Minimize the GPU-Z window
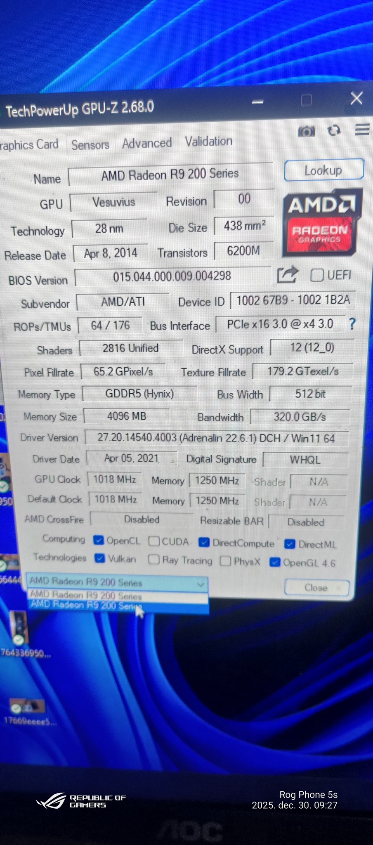Viewport: 373px width, 845px height. click(x=258, y=102)
